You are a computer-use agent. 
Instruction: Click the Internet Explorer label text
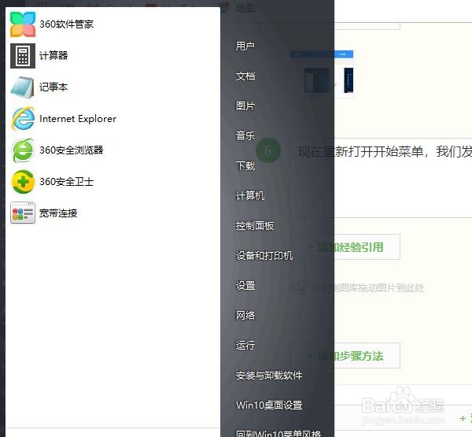tap(78, 119)
